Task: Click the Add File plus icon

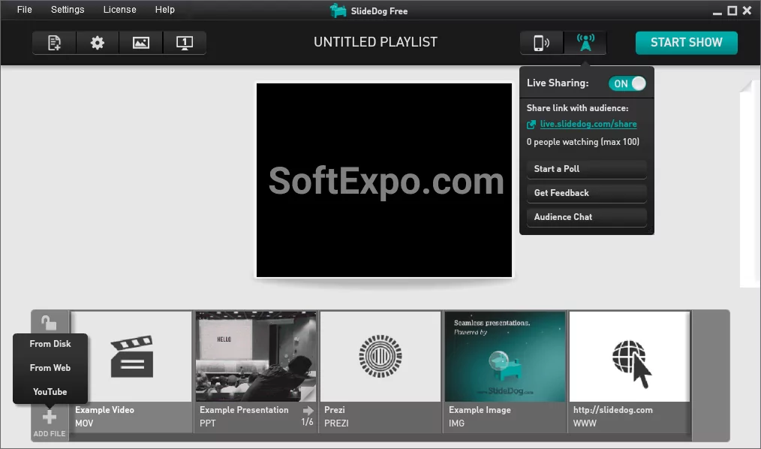Action: click(x=50, y=418)
